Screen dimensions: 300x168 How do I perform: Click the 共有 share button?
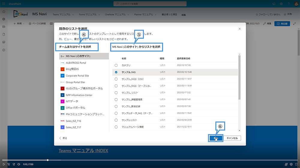tap(288, 14)
